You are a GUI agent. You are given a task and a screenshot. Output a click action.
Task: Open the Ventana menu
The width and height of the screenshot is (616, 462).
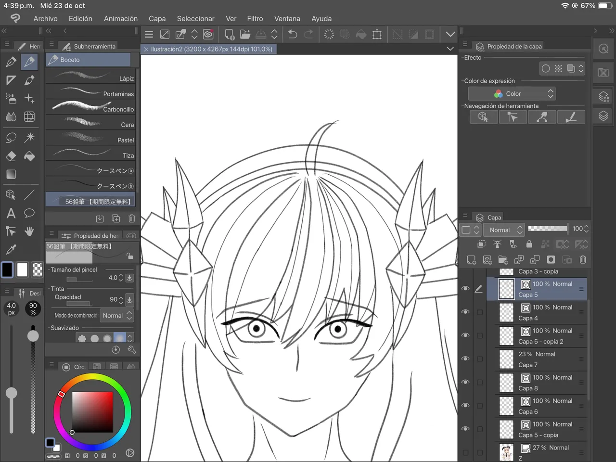tap(287, 19)
